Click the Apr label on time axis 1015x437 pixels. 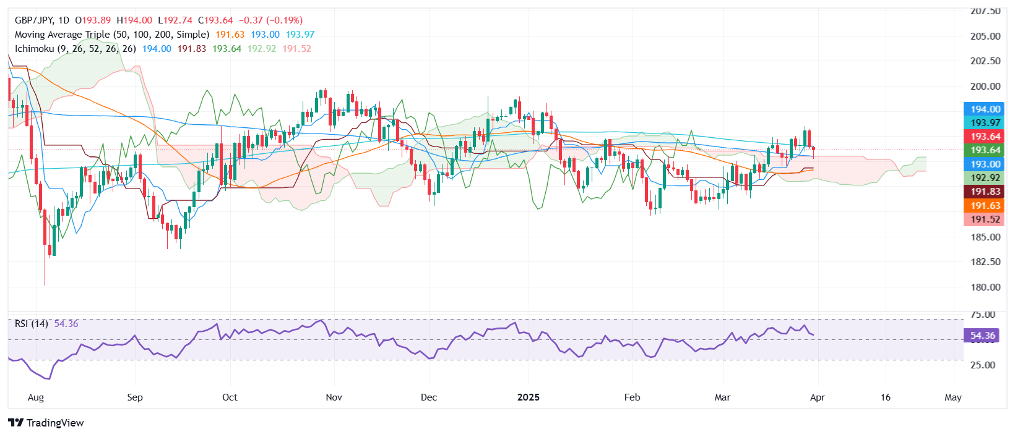click(x=817, y=397)
